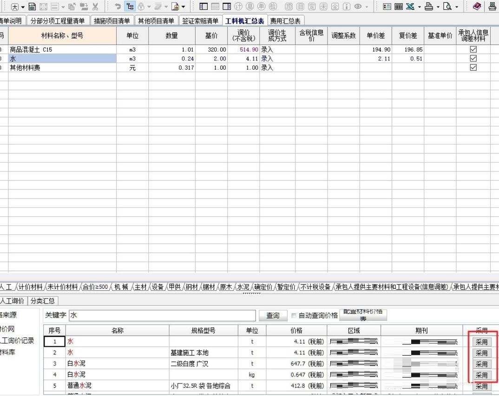
Task: Click the boxed 目 icon
Action: click(x=300, y=6)
